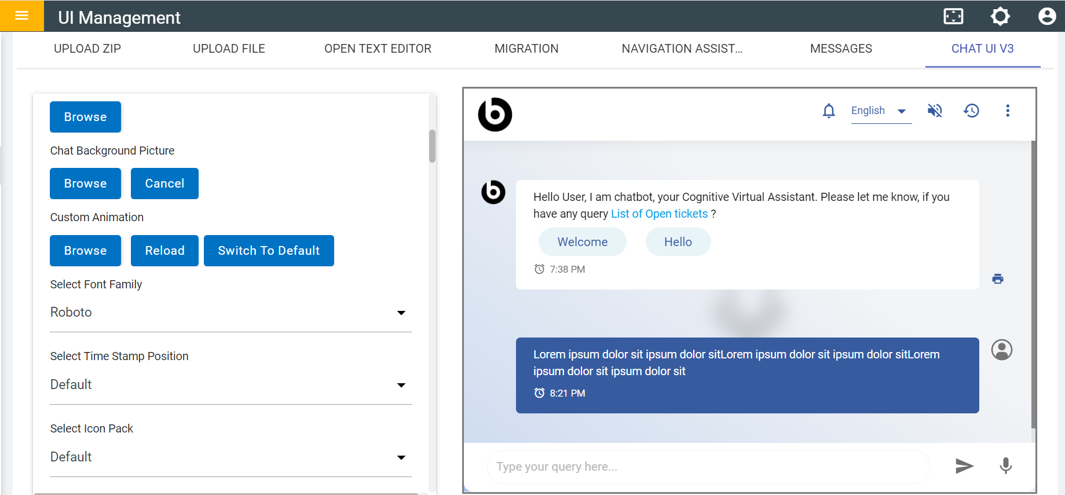This screenshot has height=495, width=1065.
Task: Click the Switch To Default button
Action: pos(269,251)
